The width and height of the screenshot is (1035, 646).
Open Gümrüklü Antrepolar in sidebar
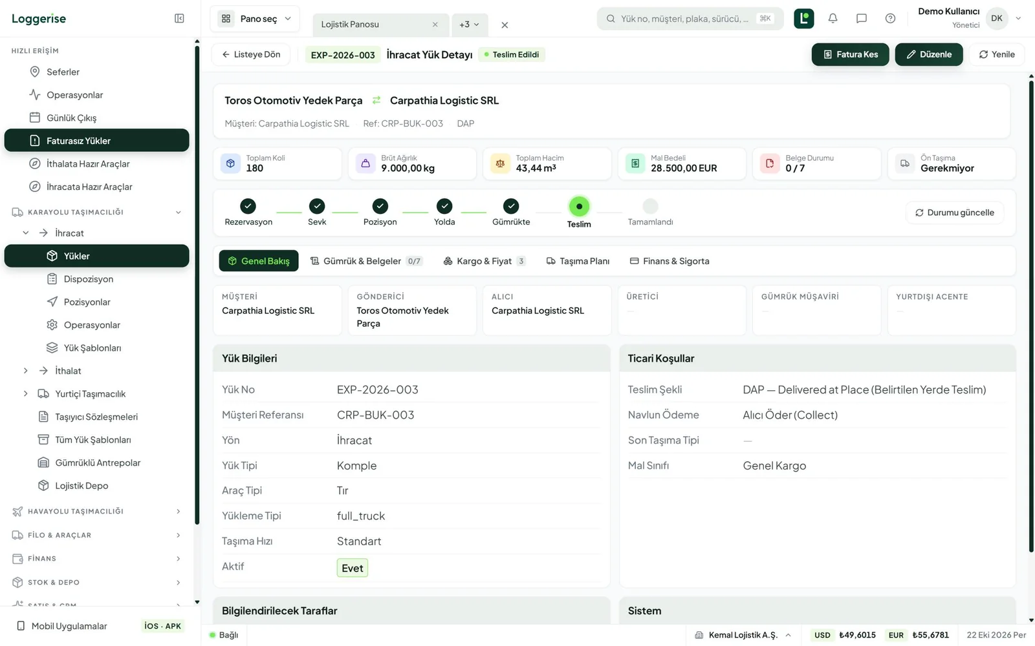click(x=97, y=463)
